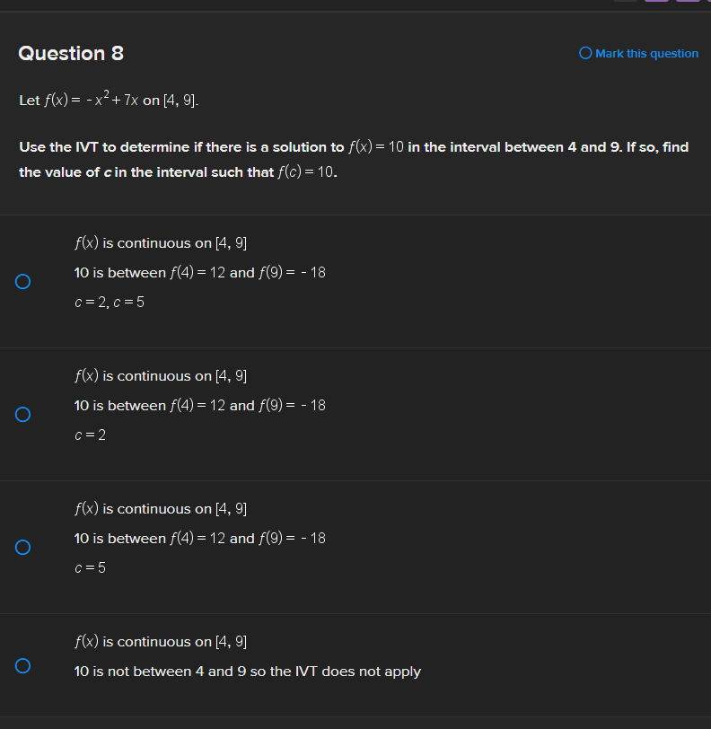Click the first answer option row
Screen dimensions: 711x729
tap(355, 281)
